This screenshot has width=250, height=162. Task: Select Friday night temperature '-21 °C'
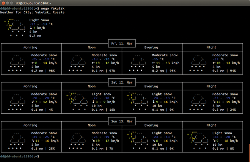[218, 59]
